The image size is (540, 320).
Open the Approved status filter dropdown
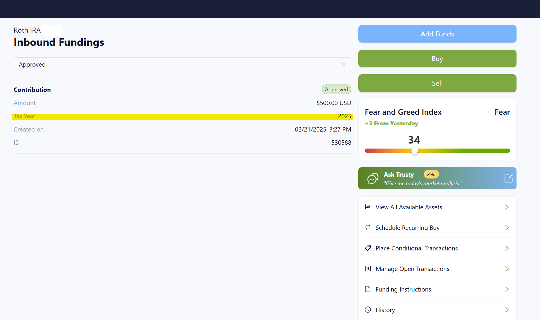coord(182,64)
